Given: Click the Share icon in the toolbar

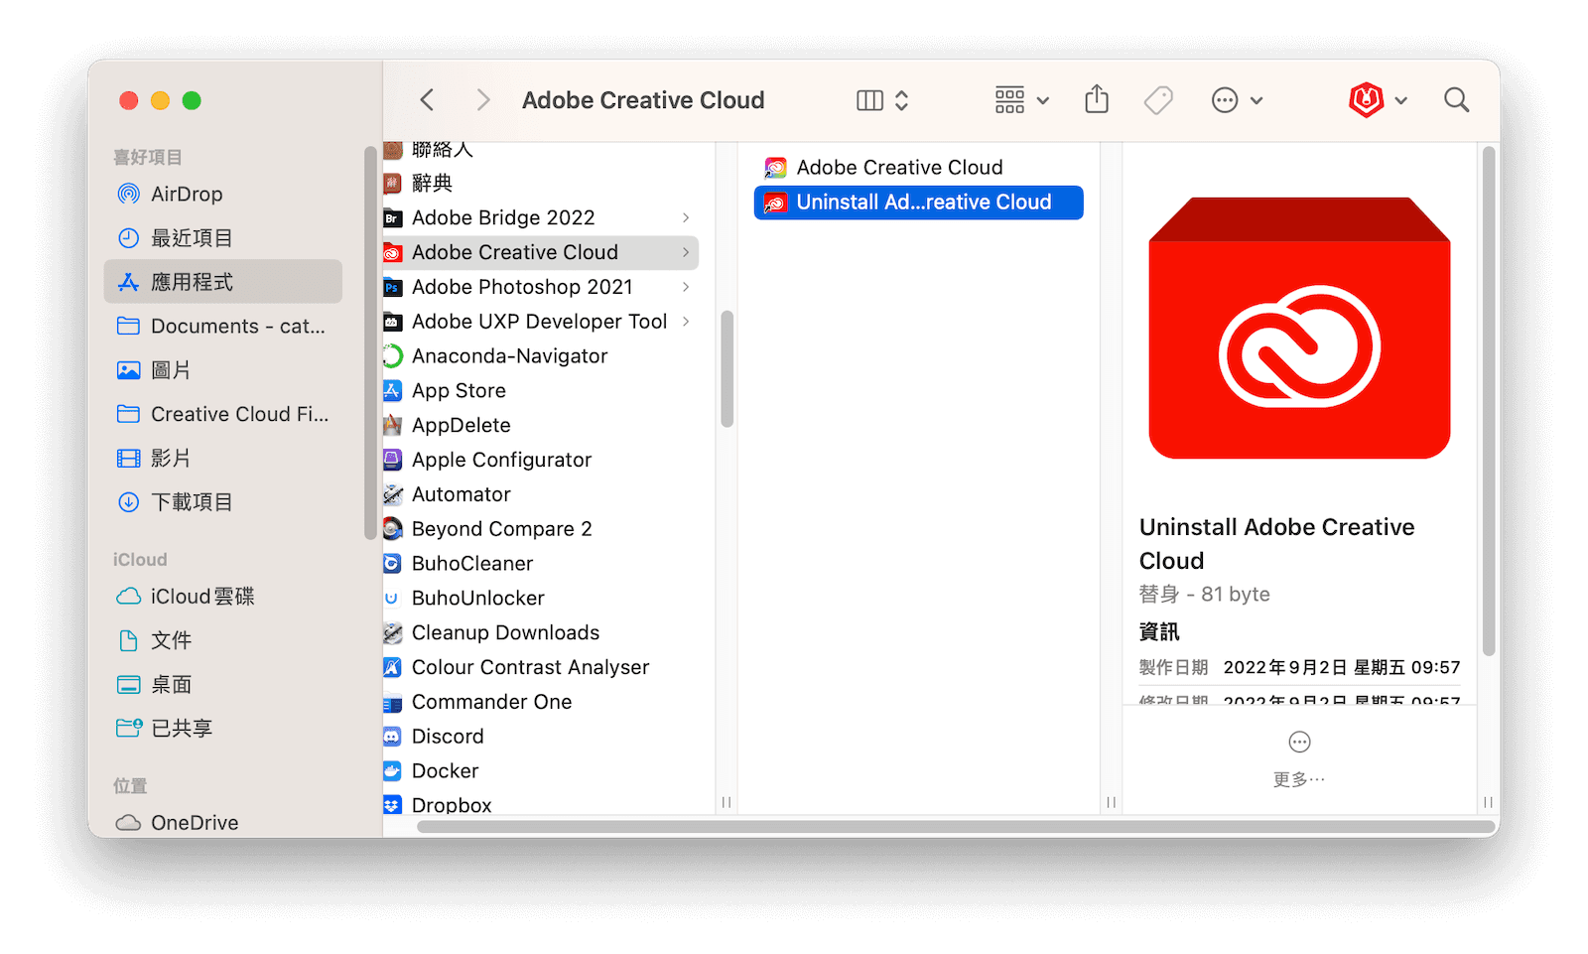Looking at the screenshot, I should (x=1096, y=99).
